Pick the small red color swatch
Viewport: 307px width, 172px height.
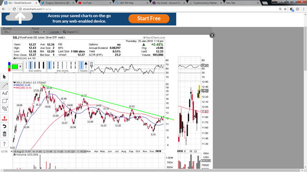9,70
